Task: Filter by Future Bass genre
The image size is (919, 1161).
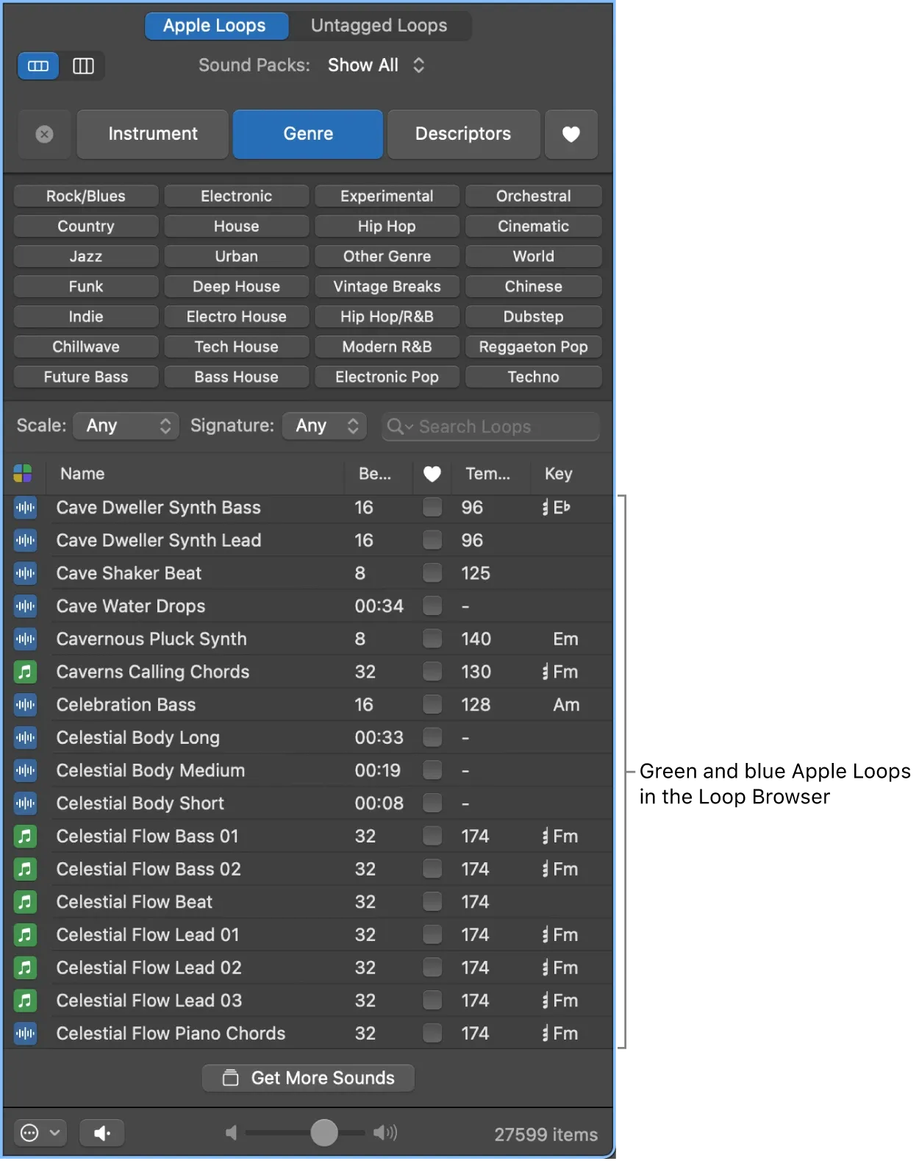Action: coord(86,377)
